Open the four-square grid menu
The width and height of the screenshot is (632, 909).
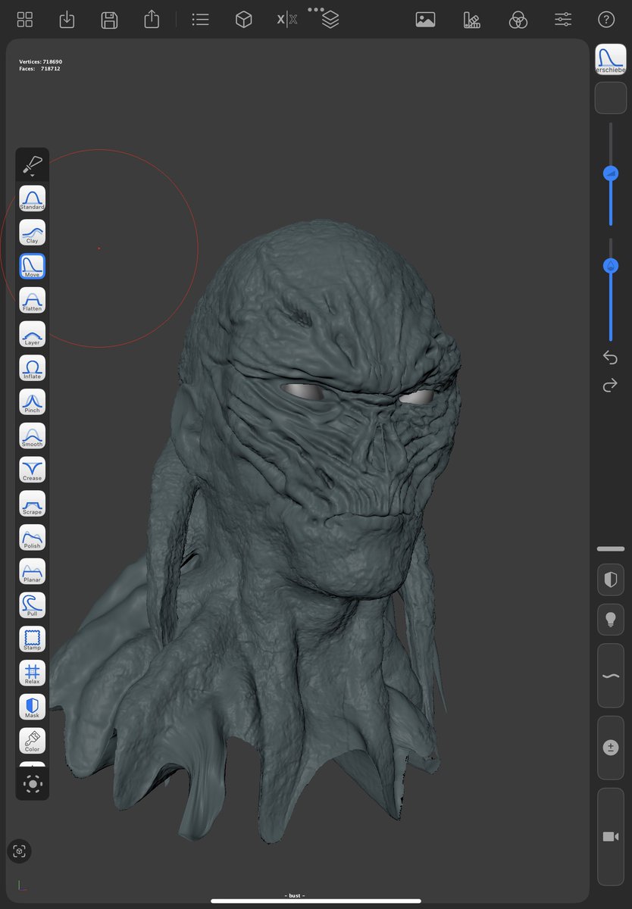25,20
